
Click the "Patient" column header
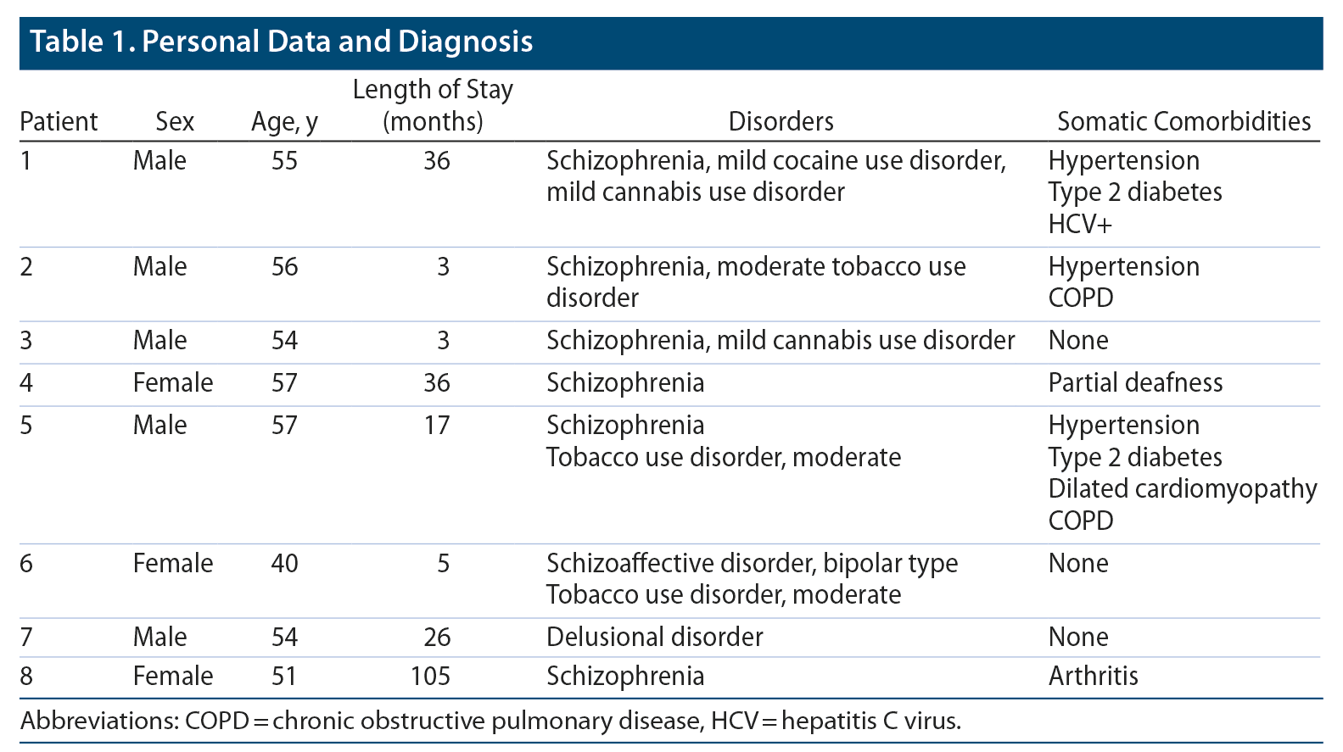pyautogui.click(x=59, y=122)
